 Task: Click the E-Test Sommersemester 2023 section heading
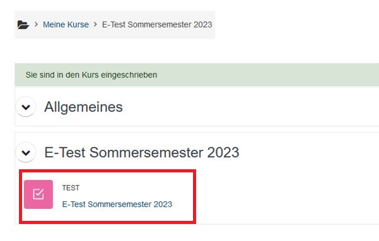(x=142, y=152)
